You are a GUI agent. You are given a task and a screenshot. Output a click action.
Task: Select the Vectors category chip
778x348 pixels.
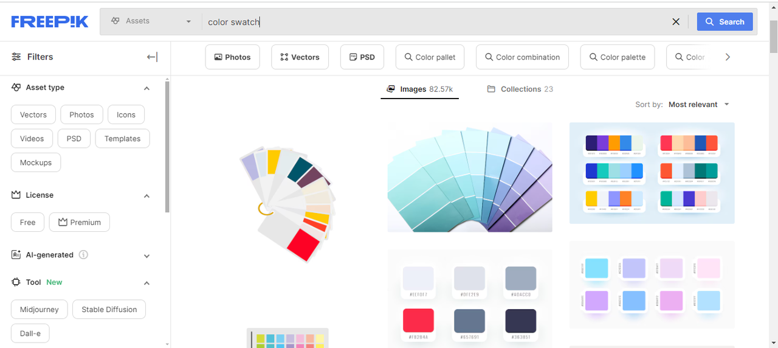click(300, 57)
